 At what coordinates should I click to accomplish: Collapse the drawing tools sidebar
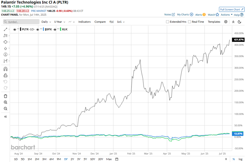pos(5,117)
